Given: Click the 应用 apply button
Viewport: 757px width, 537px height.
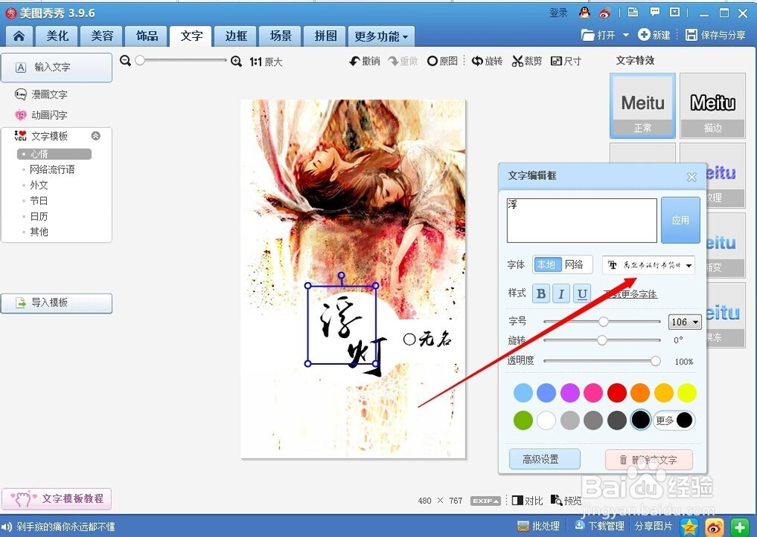Looking at the screenshot, I should (x=681, y=220).
